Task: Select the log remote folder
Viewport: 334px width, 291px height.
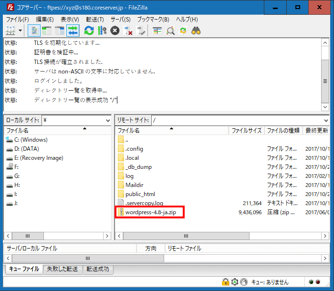Action: (x=125, y=176)
